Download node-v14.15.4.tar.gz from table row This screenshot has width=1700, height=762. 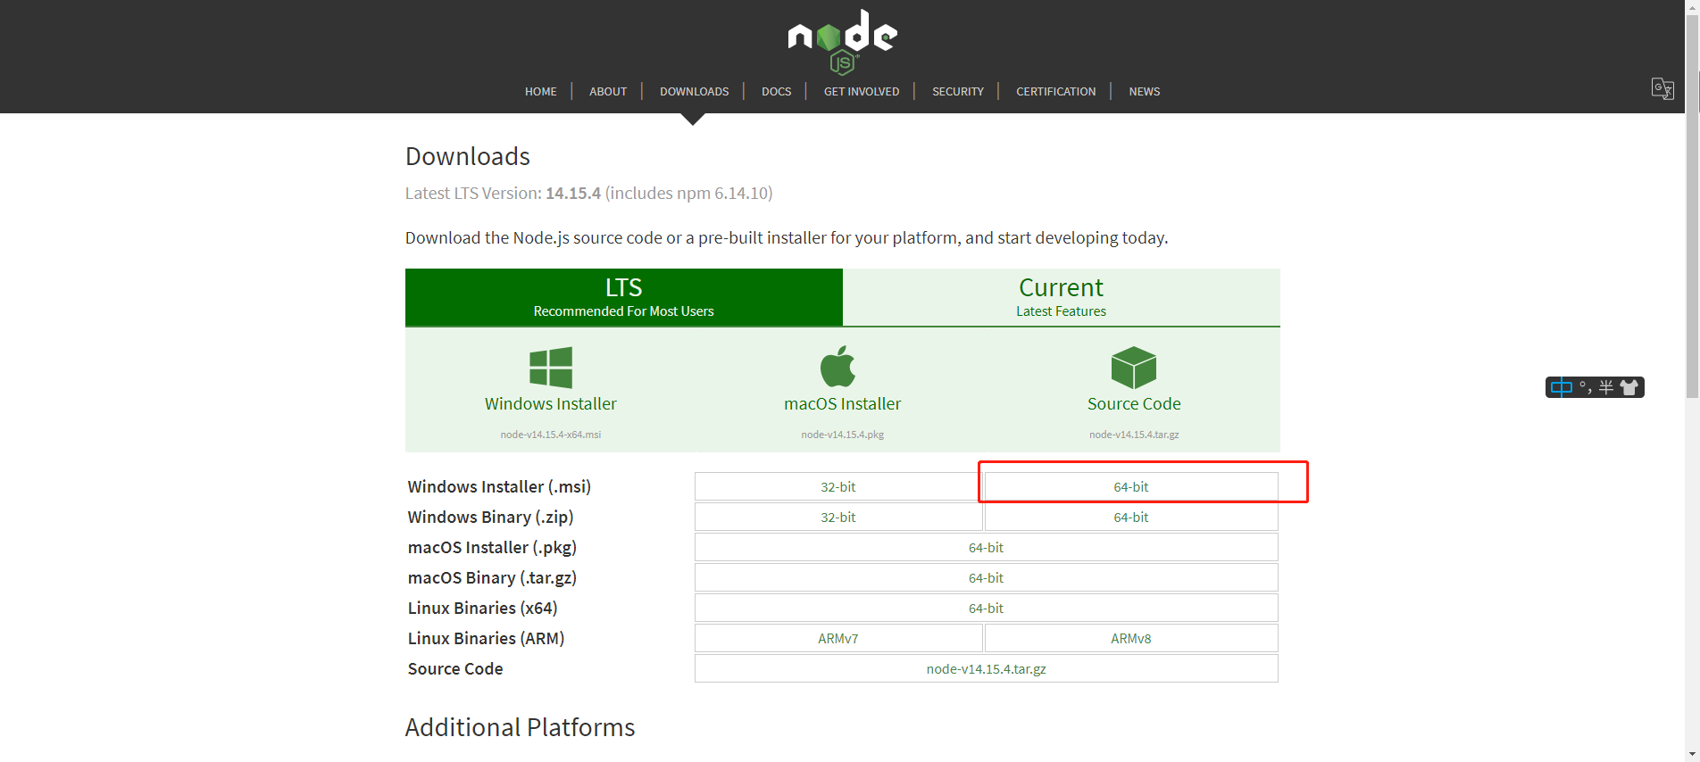click(987, 669)
